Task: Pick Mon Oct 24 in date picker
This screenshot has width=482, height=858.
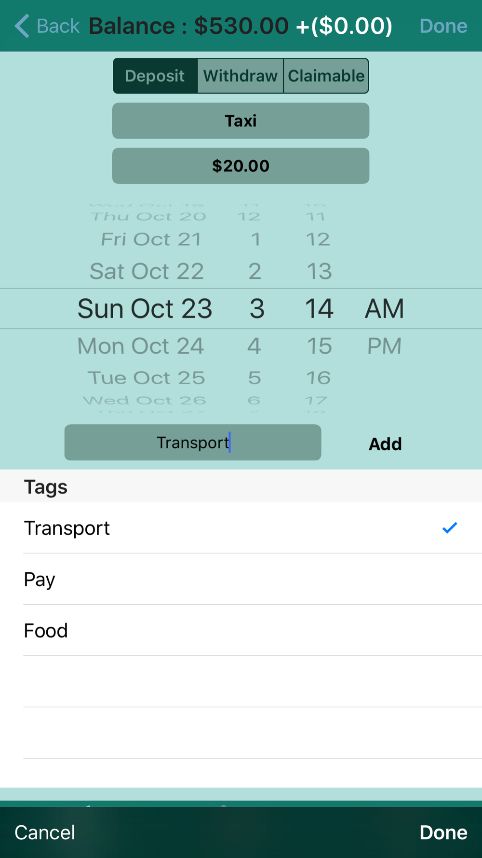Action: click(141, 346)
